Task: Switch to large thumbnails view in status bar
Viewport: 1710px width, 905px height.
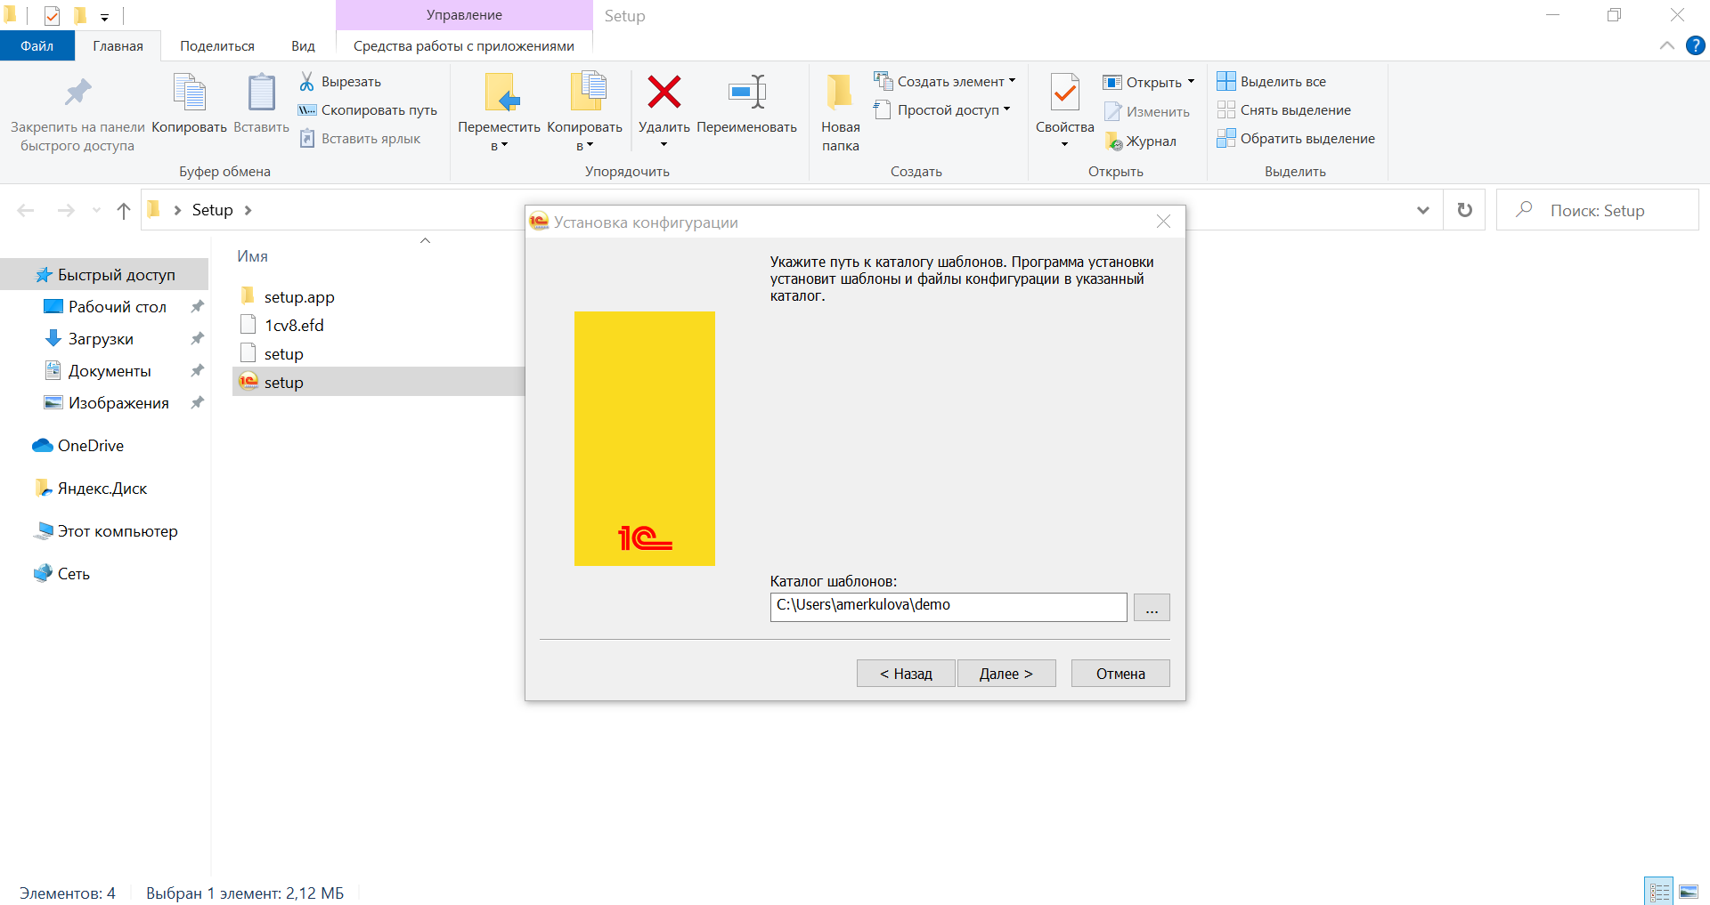Action: (1689, 892)
